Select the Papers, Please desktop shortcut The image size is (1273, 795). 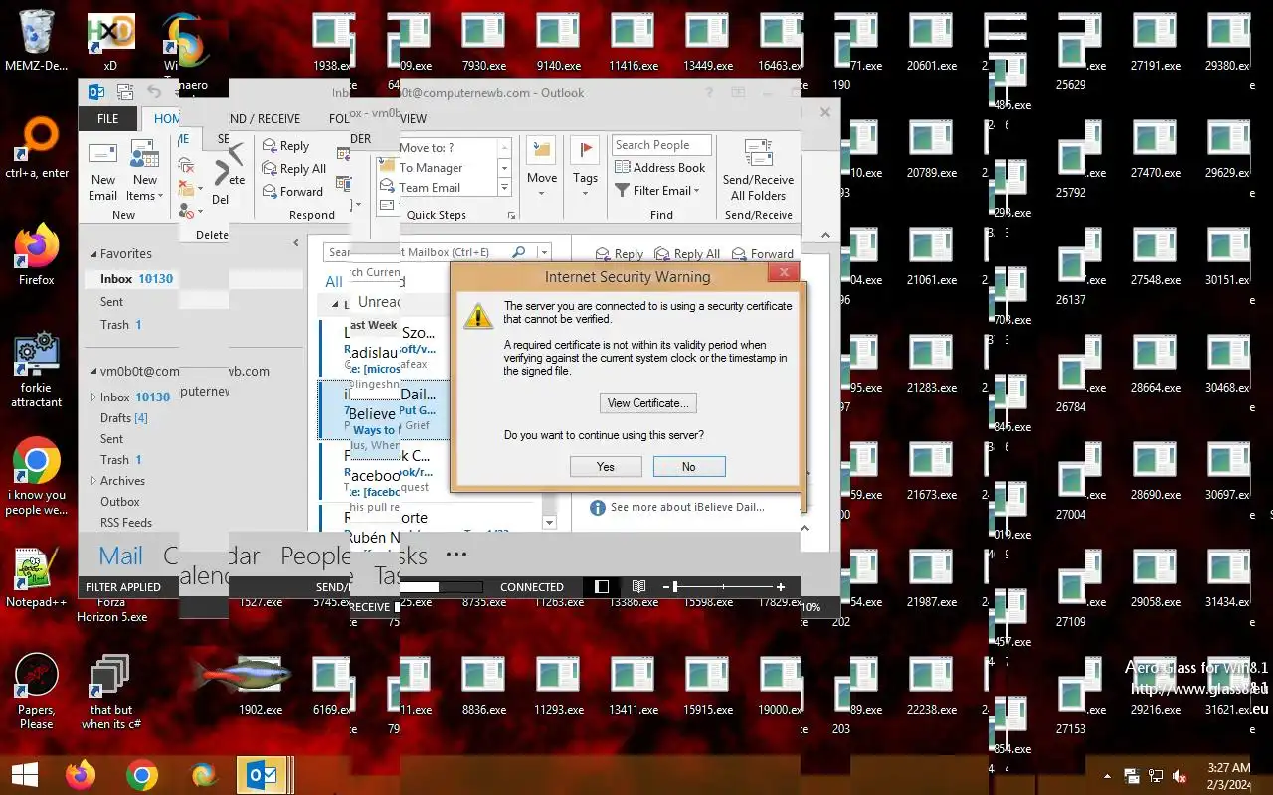coord(37,692)
